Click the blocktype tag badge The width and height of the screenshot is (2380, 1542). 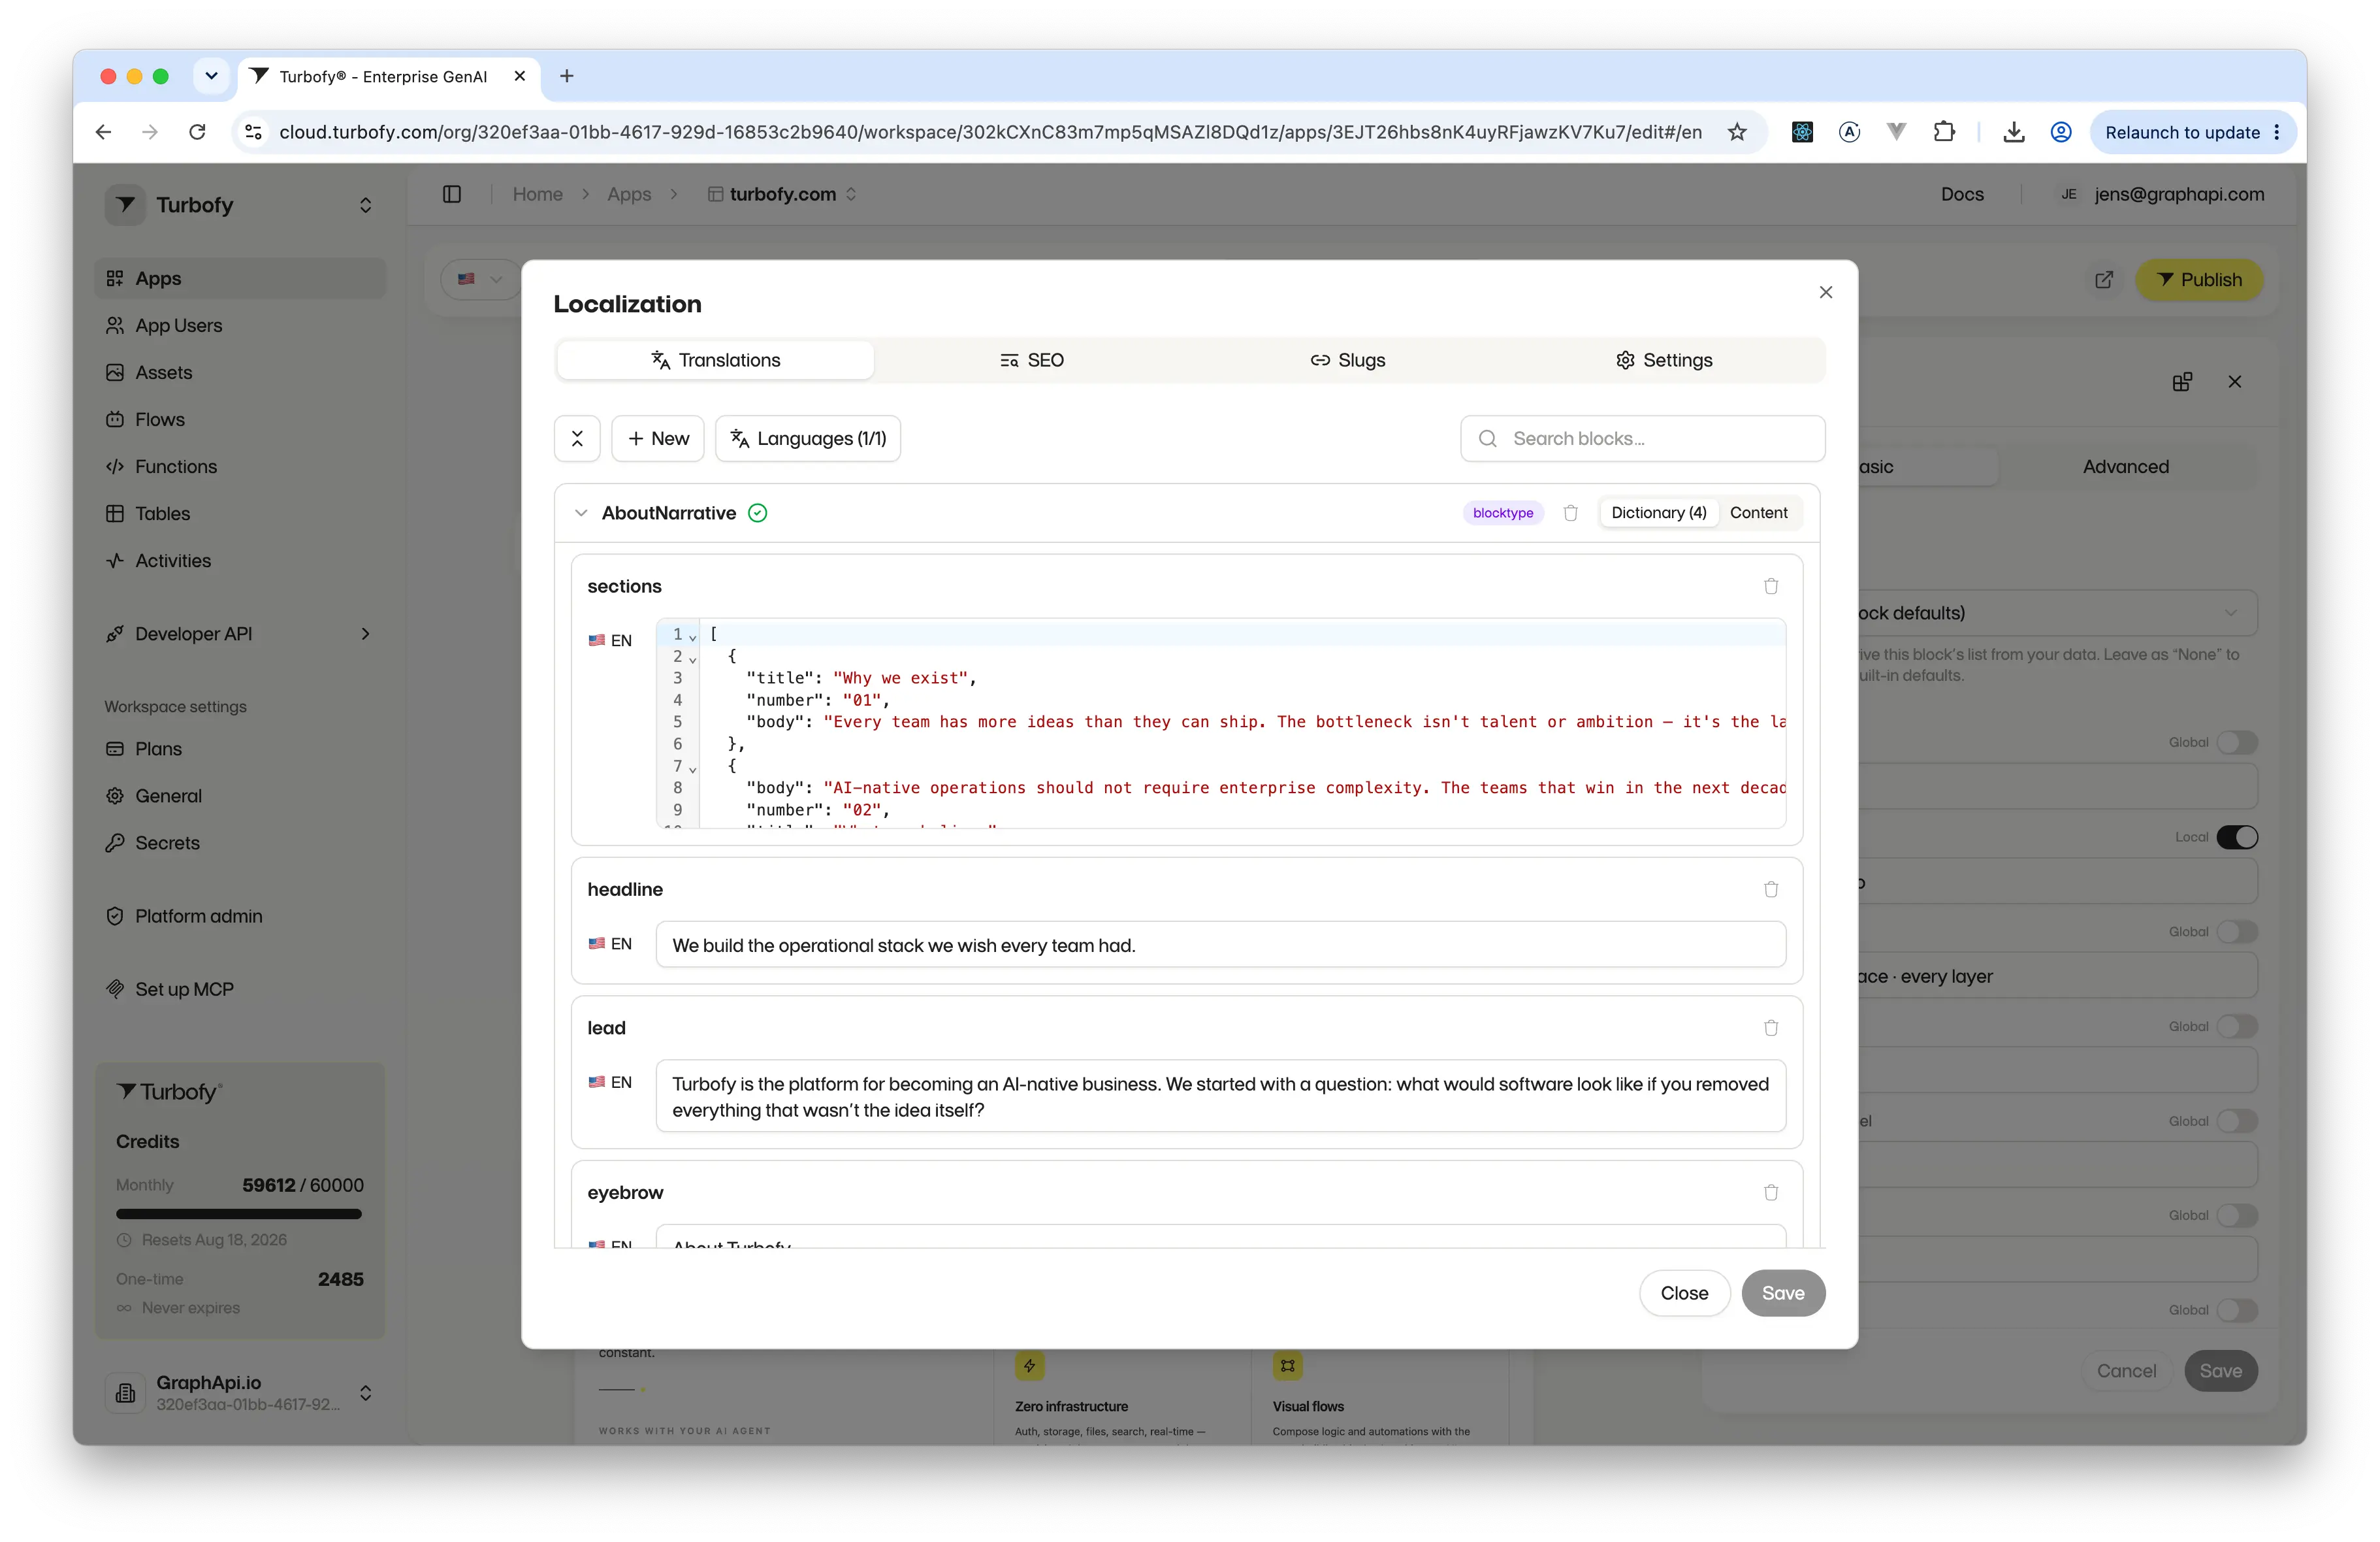[1503, 512]
